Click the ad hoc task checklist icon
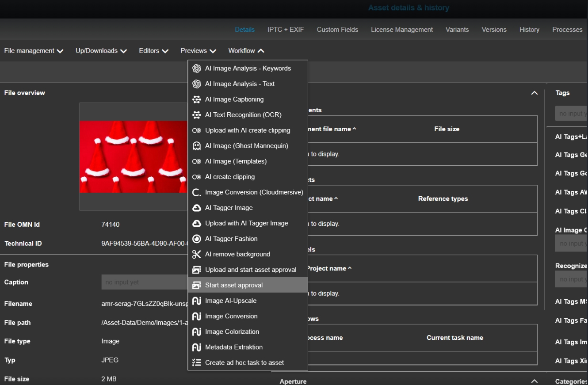Image resolution: width=588 pixels, height=385 pixels. coord(197,362)
